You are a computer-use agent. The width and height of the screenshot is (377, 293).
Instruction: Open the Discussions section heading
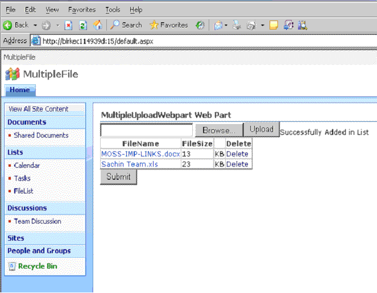click(x=27, y=208)
